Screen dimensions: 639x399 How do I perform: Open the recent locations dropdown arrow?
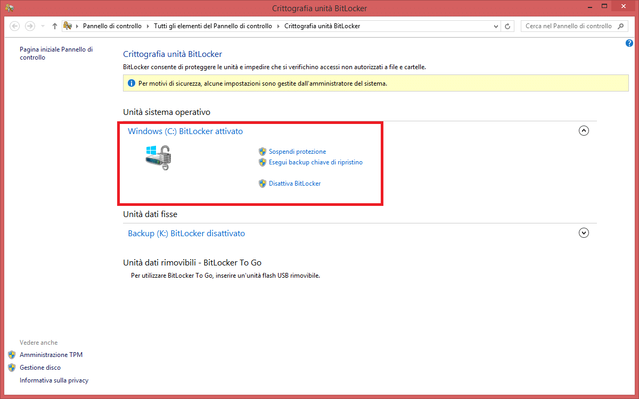(42, 26)
